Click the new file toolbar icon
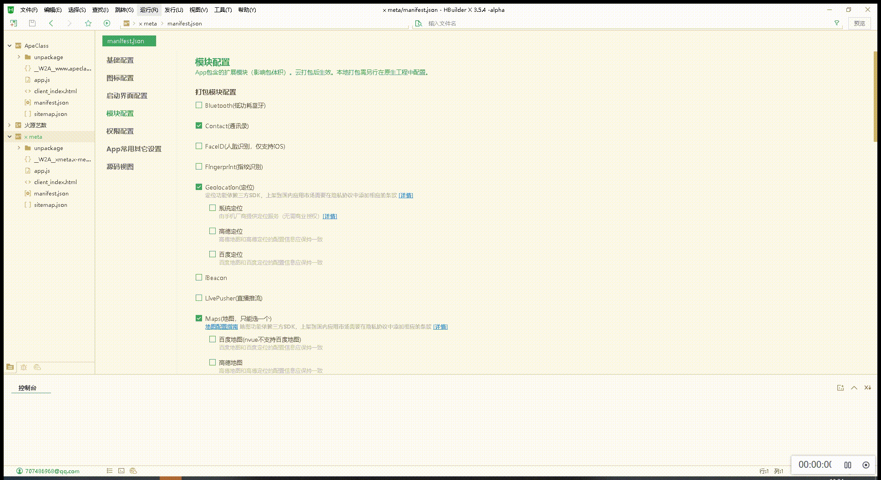This screenshot has height=480, width=881. coord(14,23)
